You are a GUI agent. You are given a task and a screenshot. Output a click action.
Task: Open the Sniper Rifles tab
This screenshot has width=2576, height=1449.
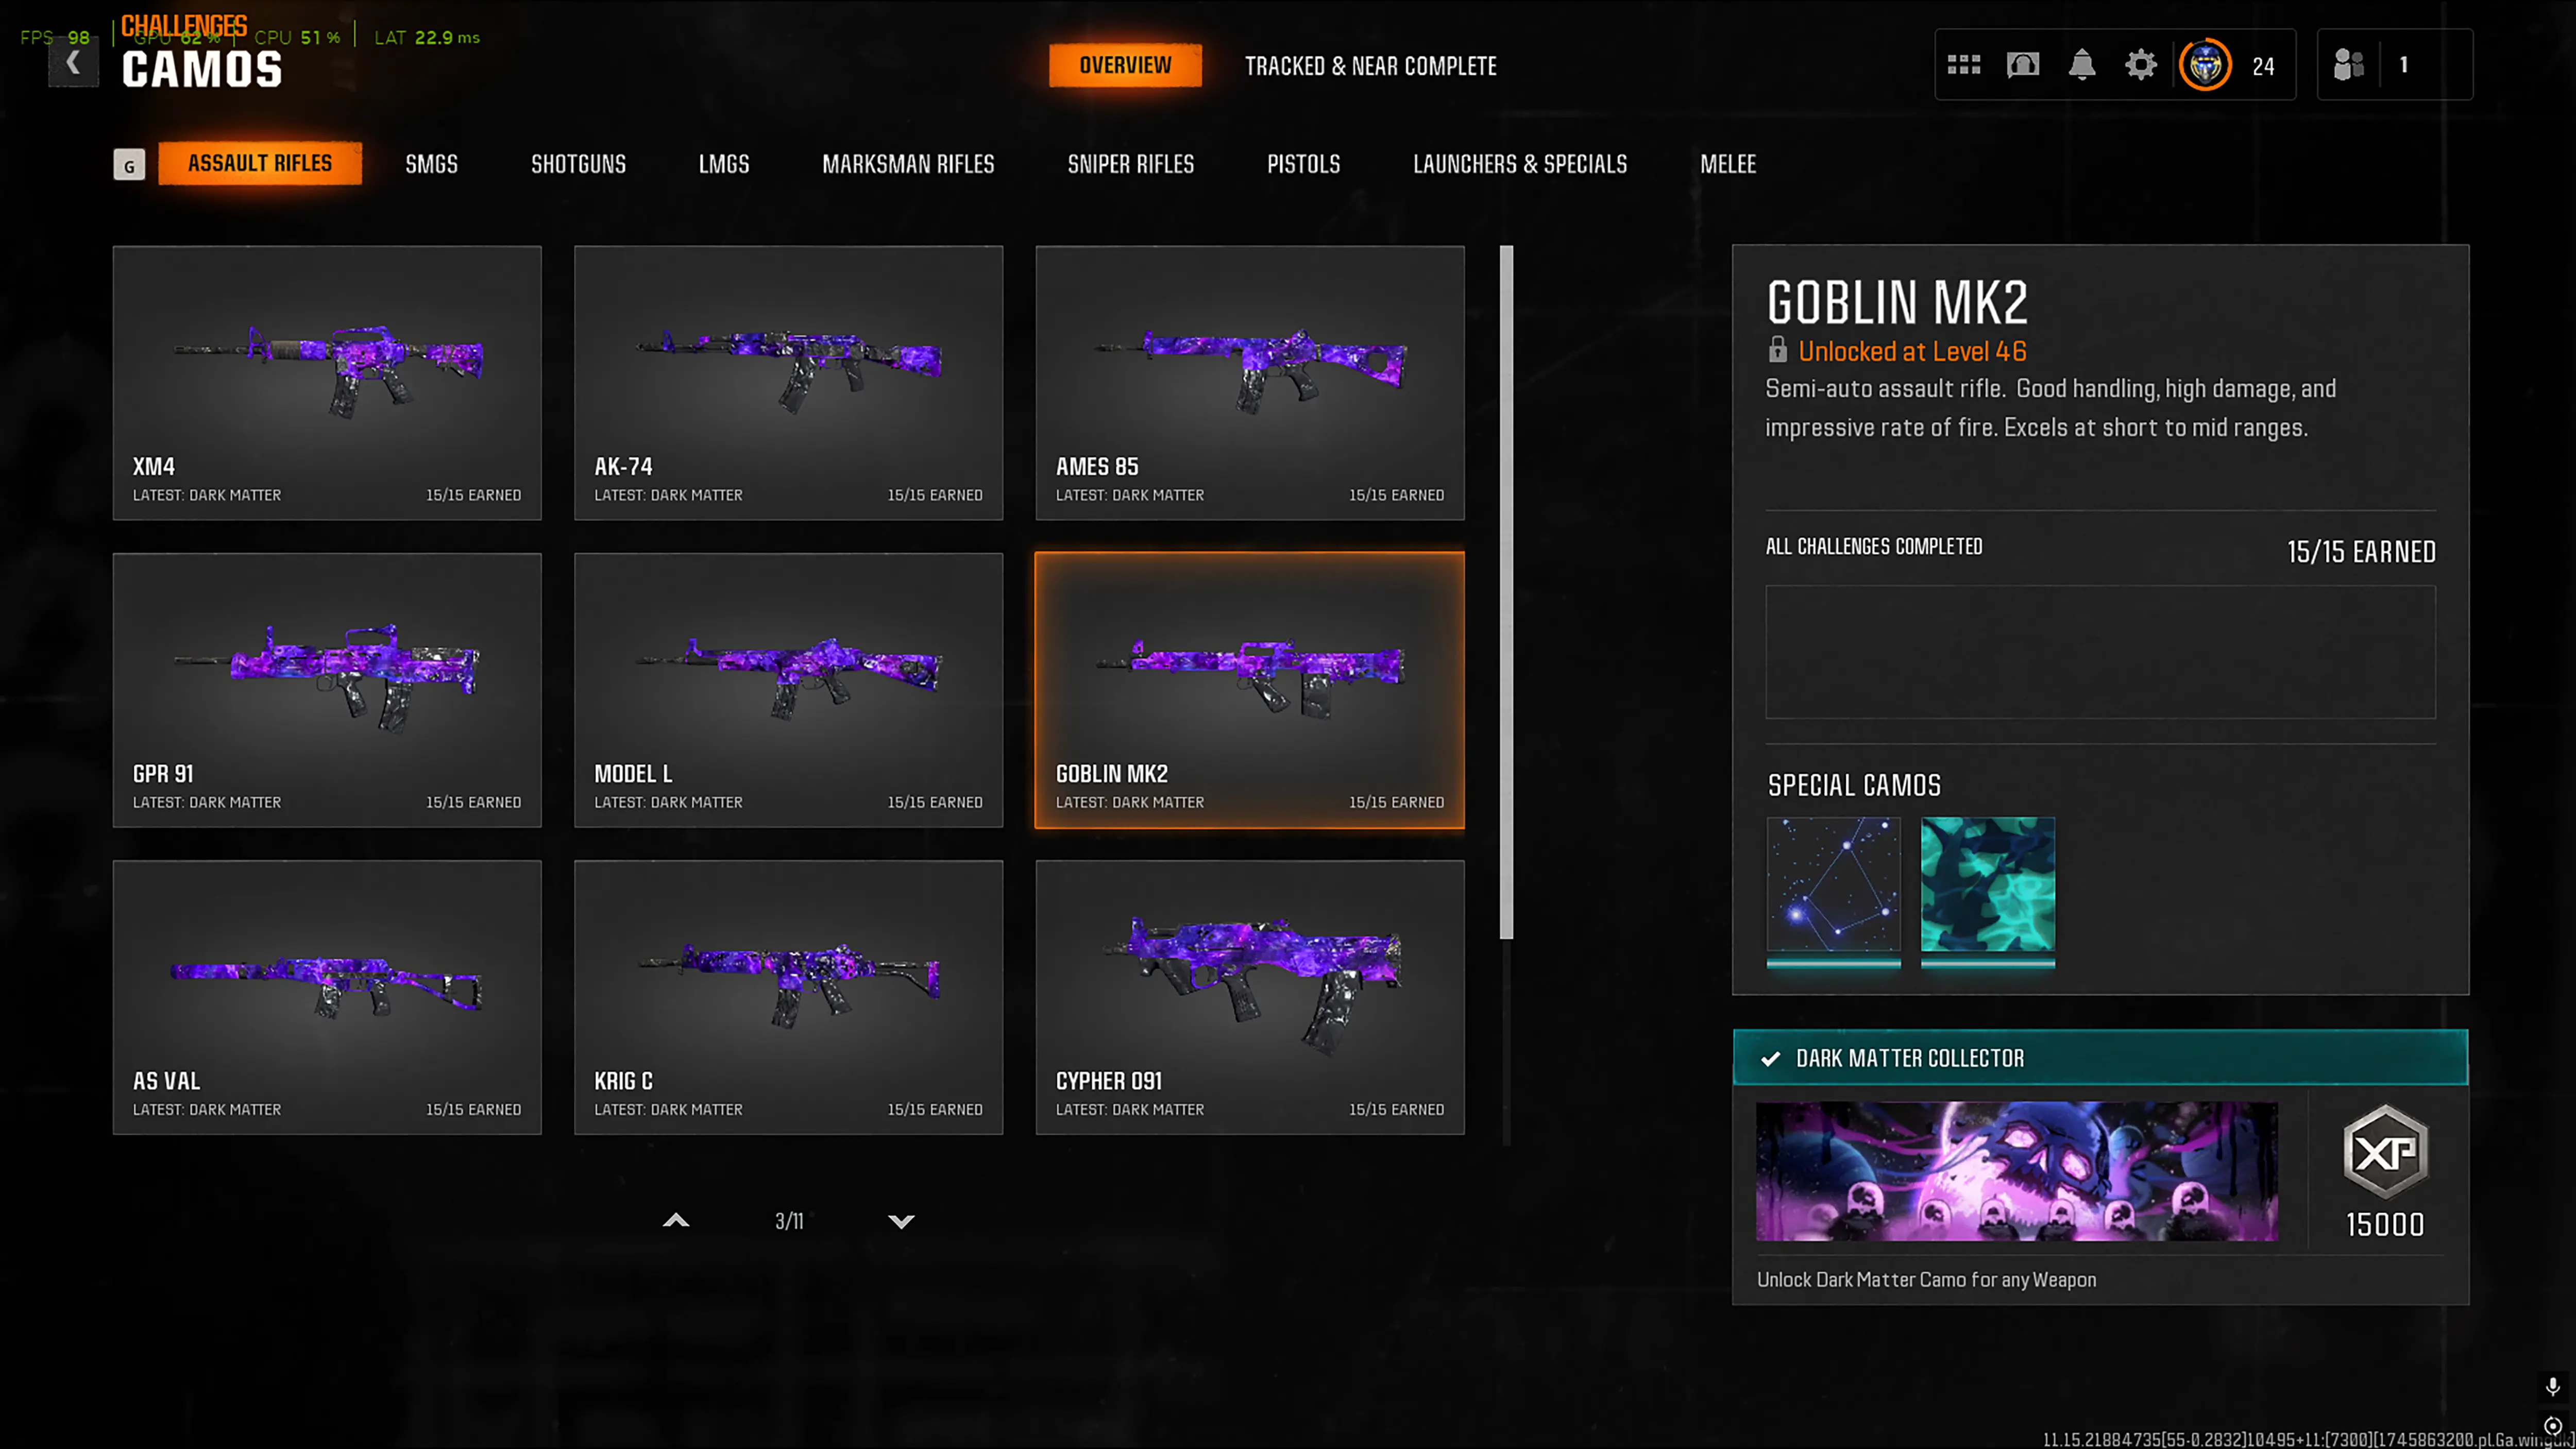point(1130,164)
